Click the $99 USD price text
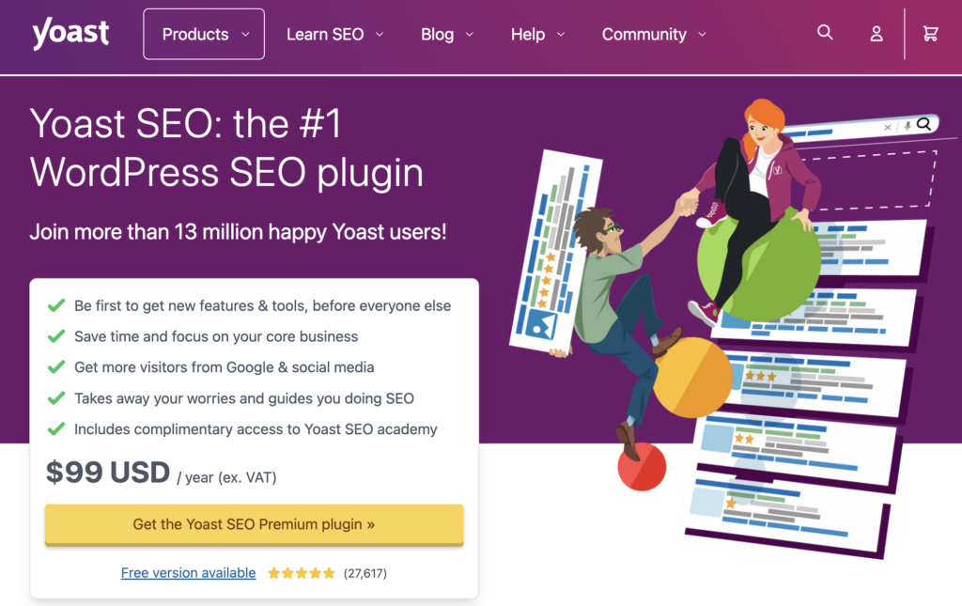 (108, 473)
